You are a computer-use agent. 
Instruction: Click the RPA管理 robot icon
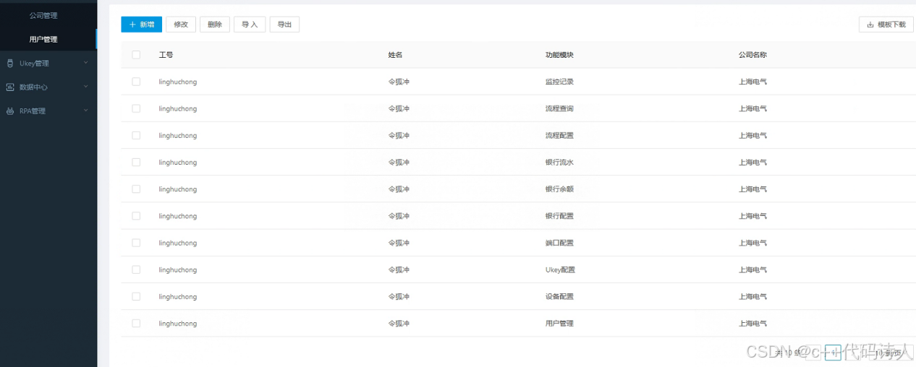[10, 111]
